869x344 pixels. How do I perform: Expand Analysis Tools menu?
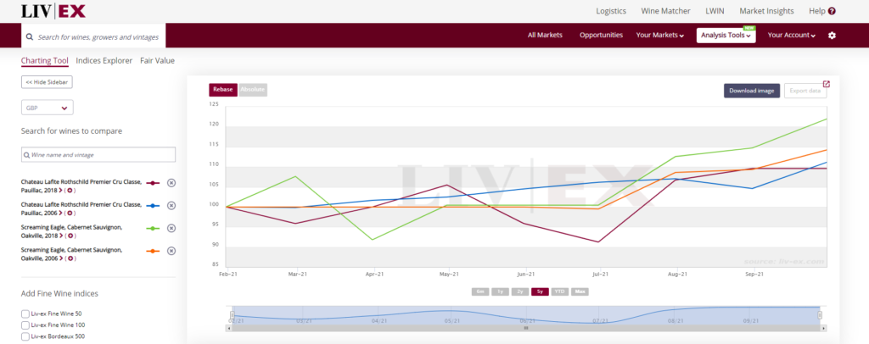726,36
